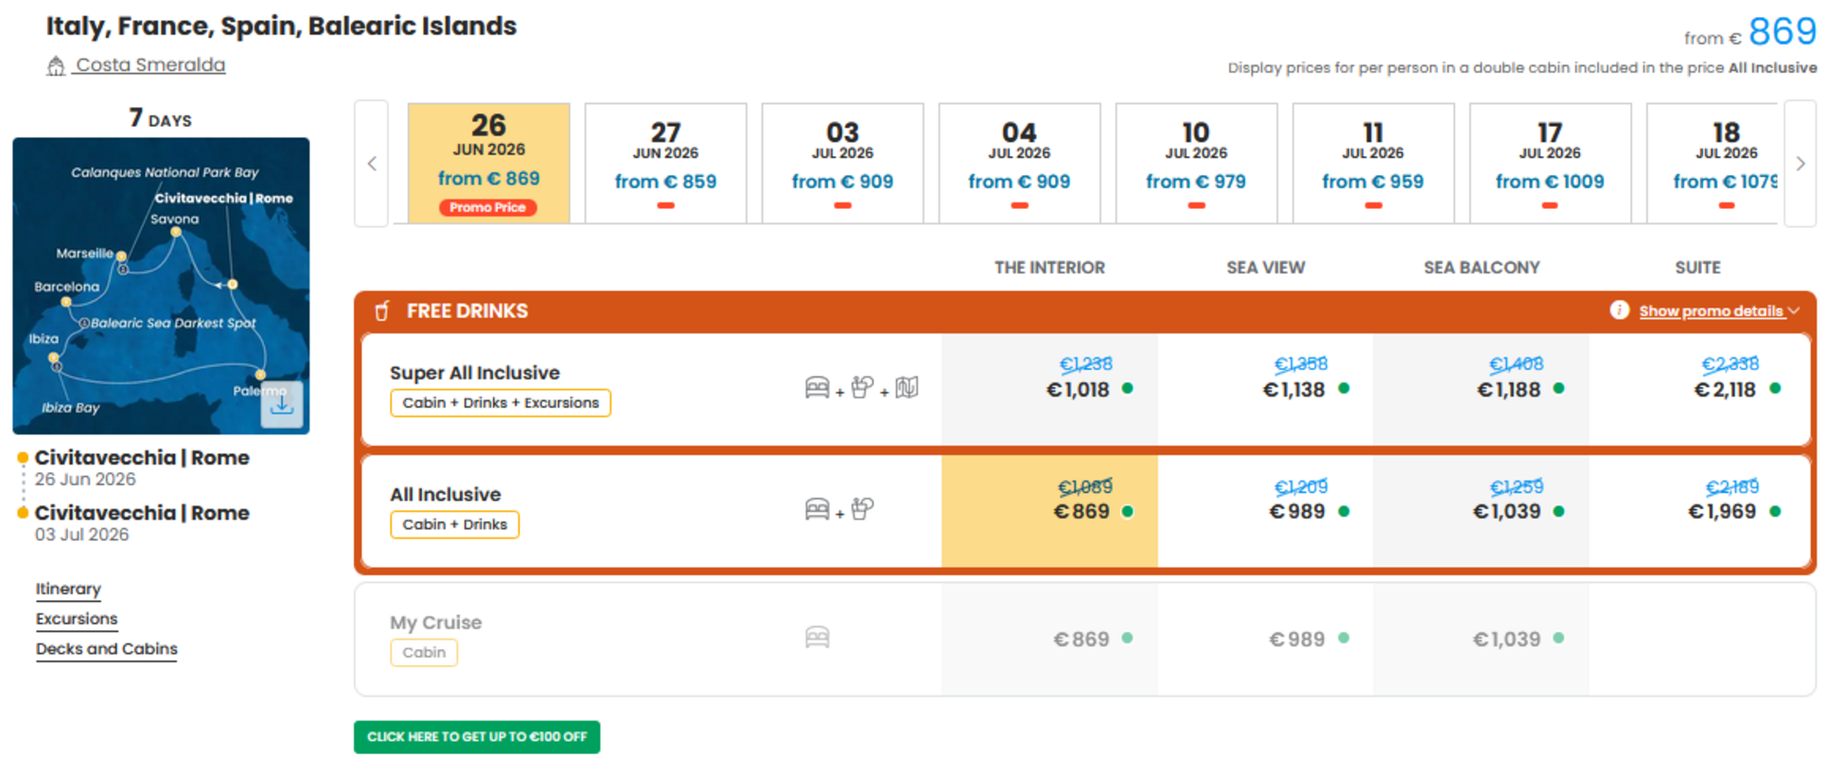Click the cruise title Italy, France, Spain, Balearic Islands

tap(281, 26)
